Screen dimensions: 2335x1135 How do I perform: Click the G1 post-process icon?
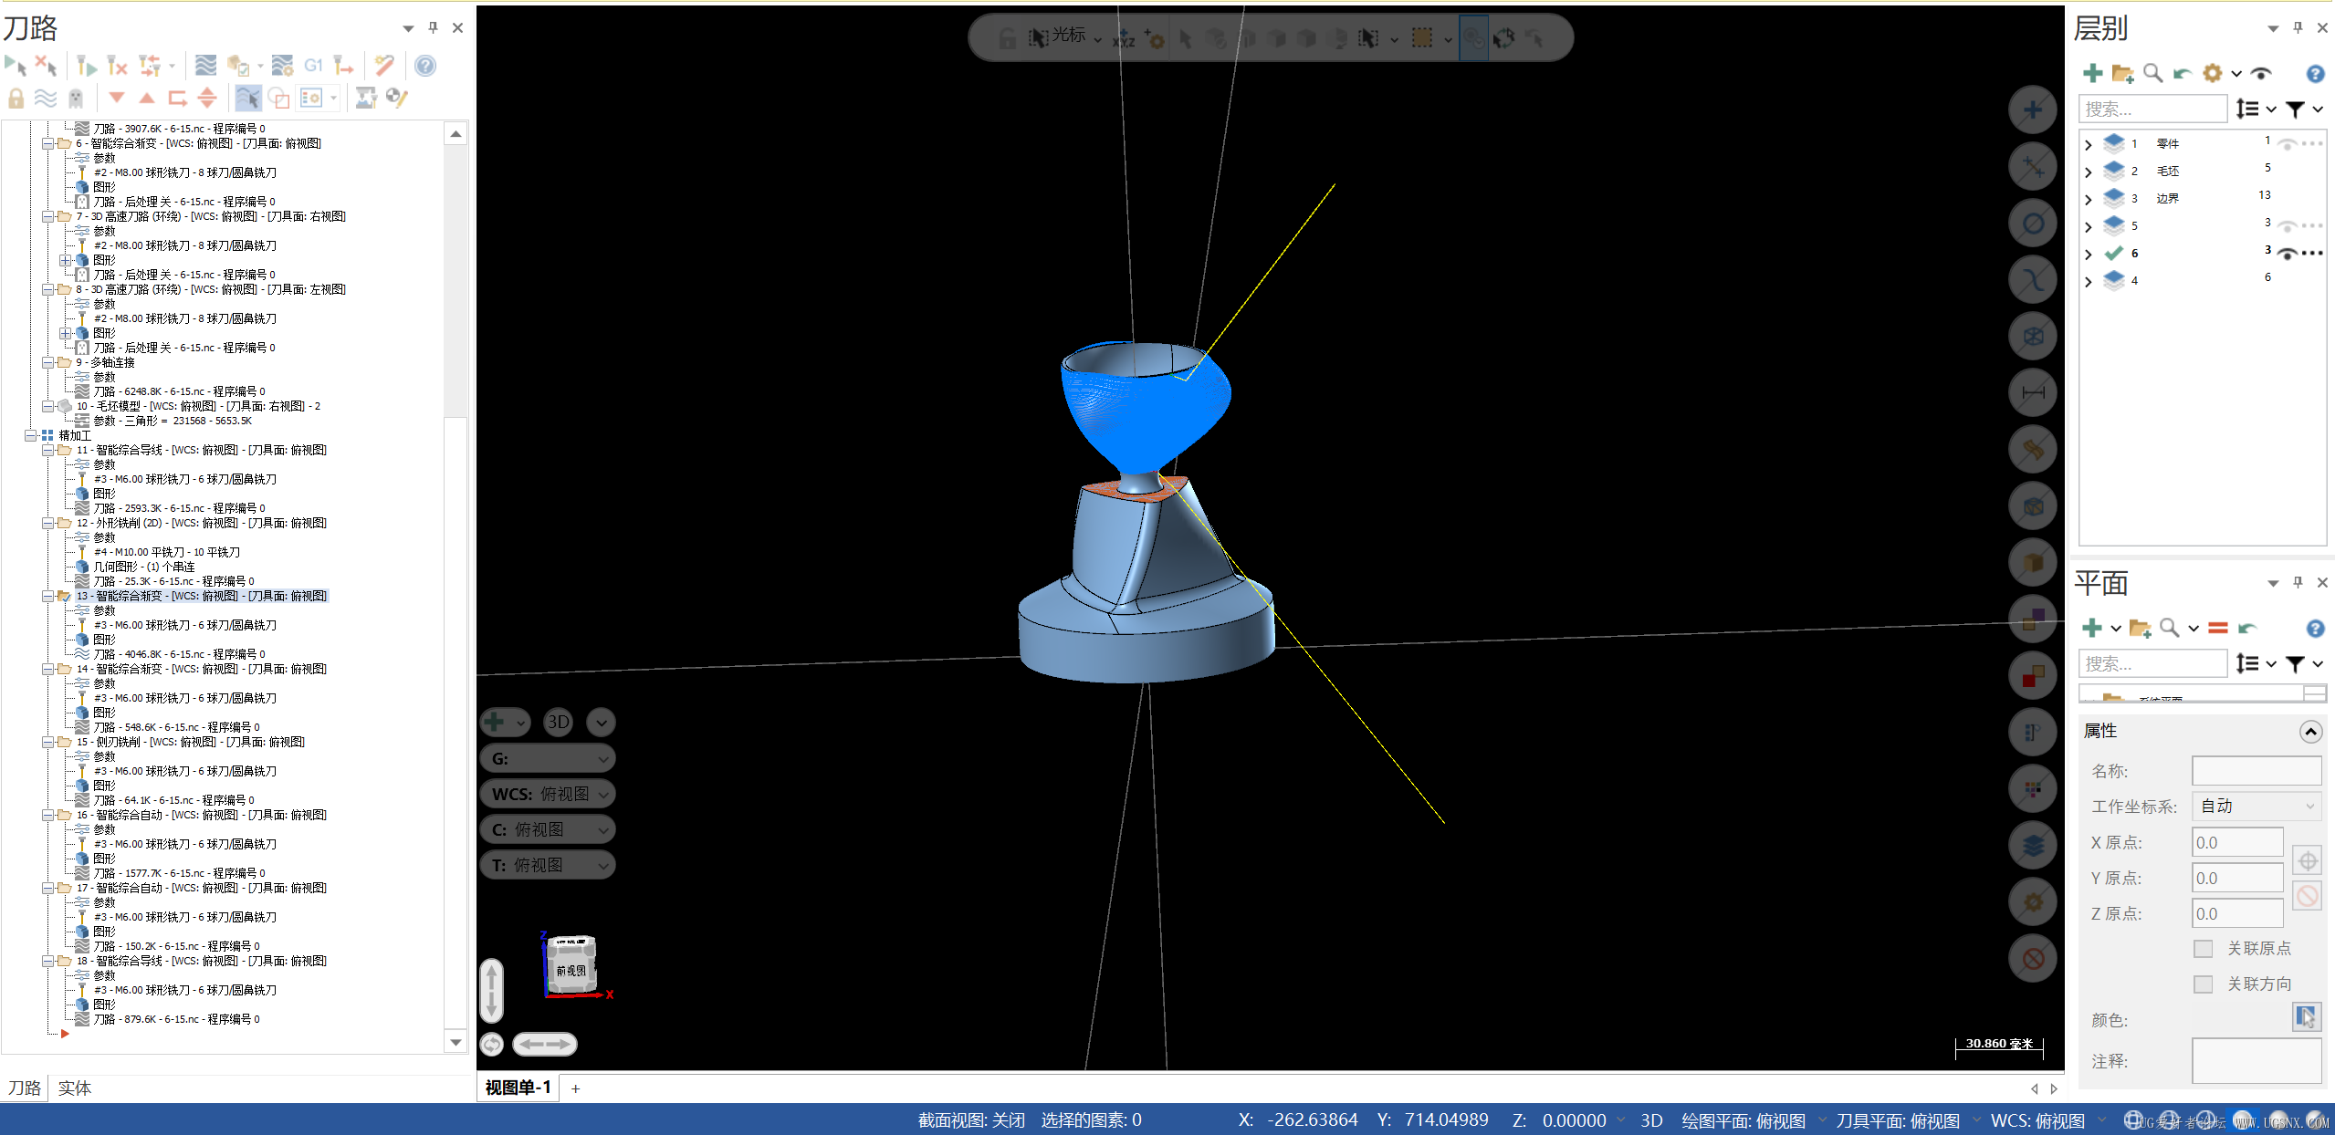[x=313, y=66]
